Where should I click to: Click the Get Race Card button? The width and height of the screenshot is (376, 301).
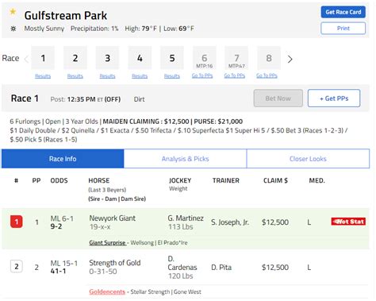click(x=343, y=12)
